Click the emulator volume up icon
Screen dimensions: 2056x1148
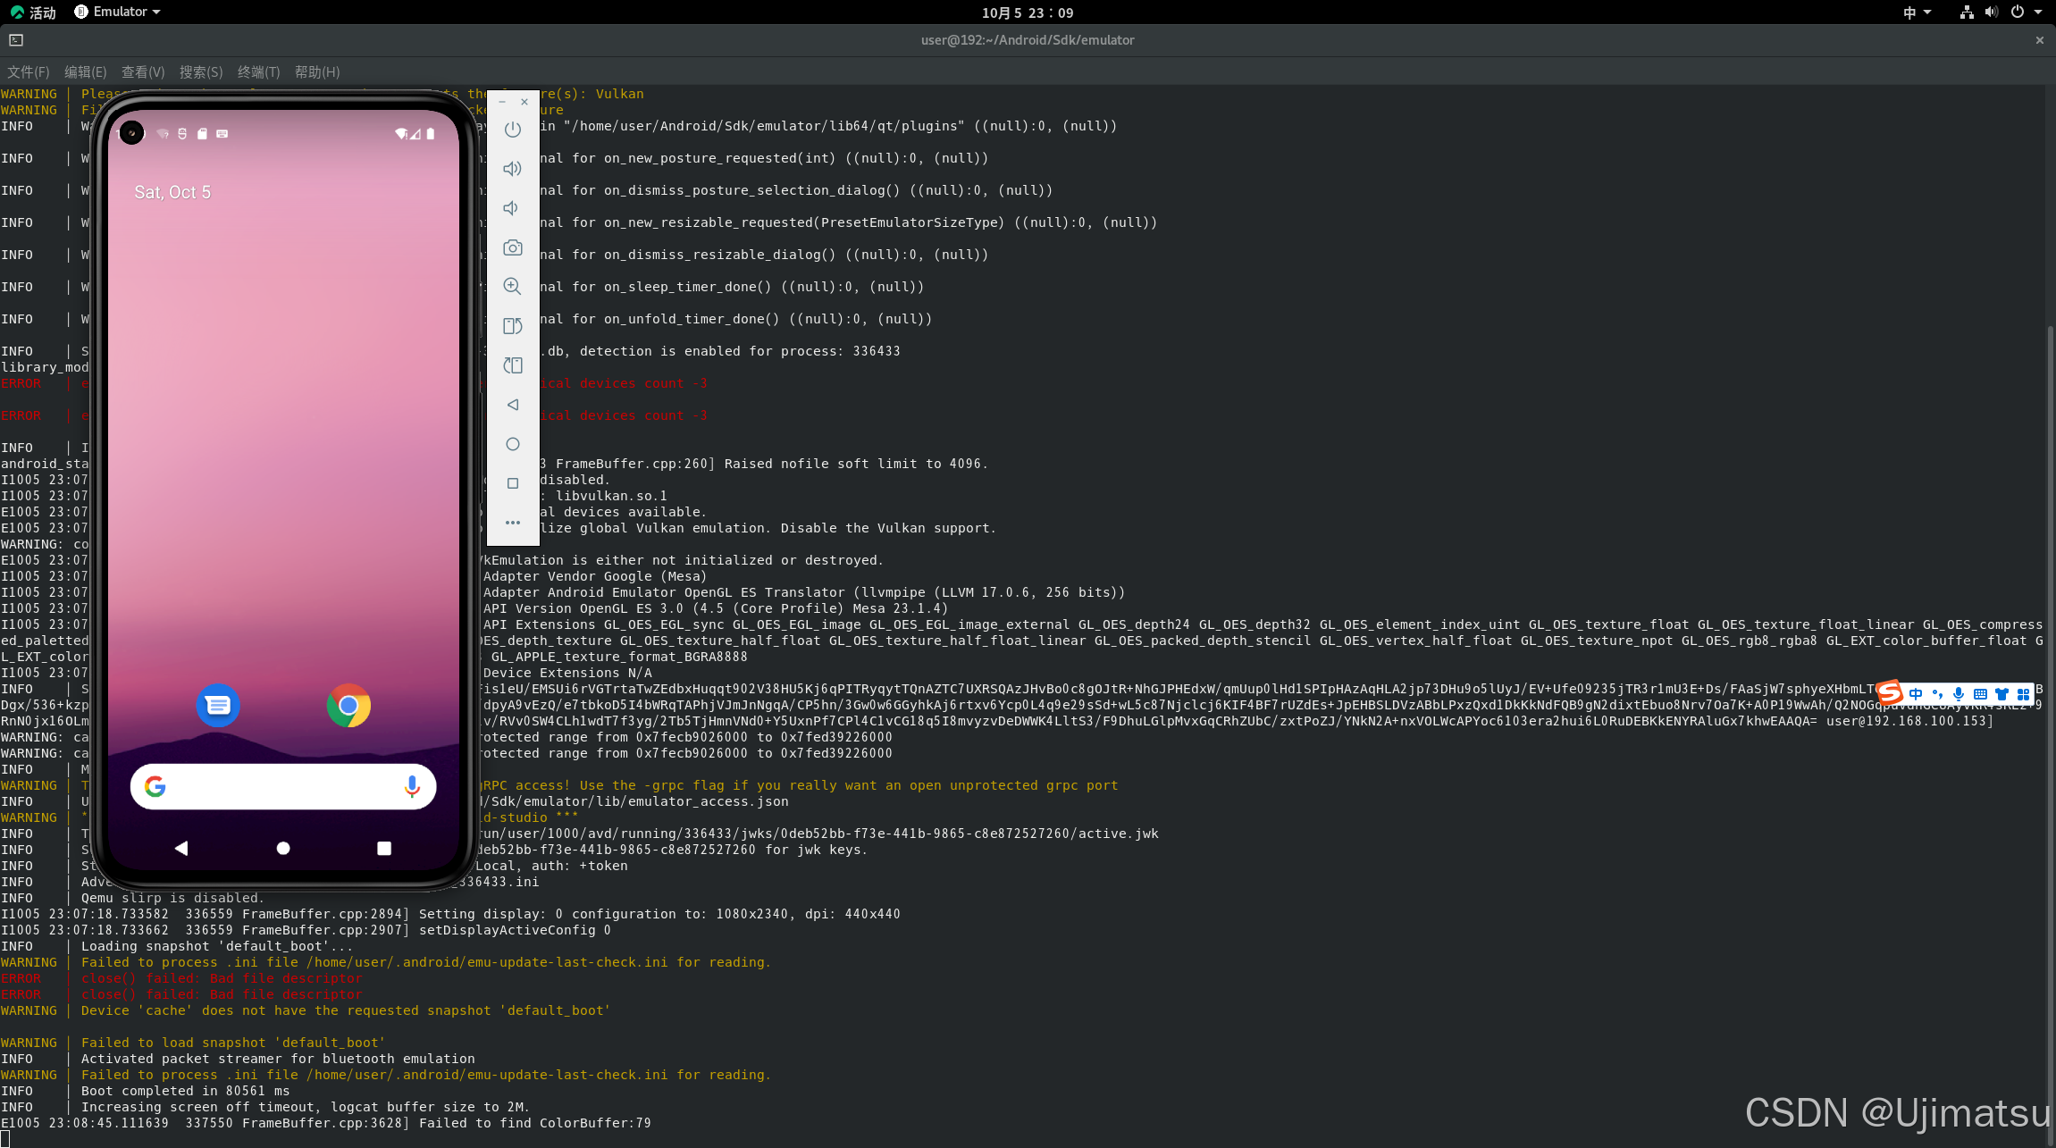pos(512,169)
